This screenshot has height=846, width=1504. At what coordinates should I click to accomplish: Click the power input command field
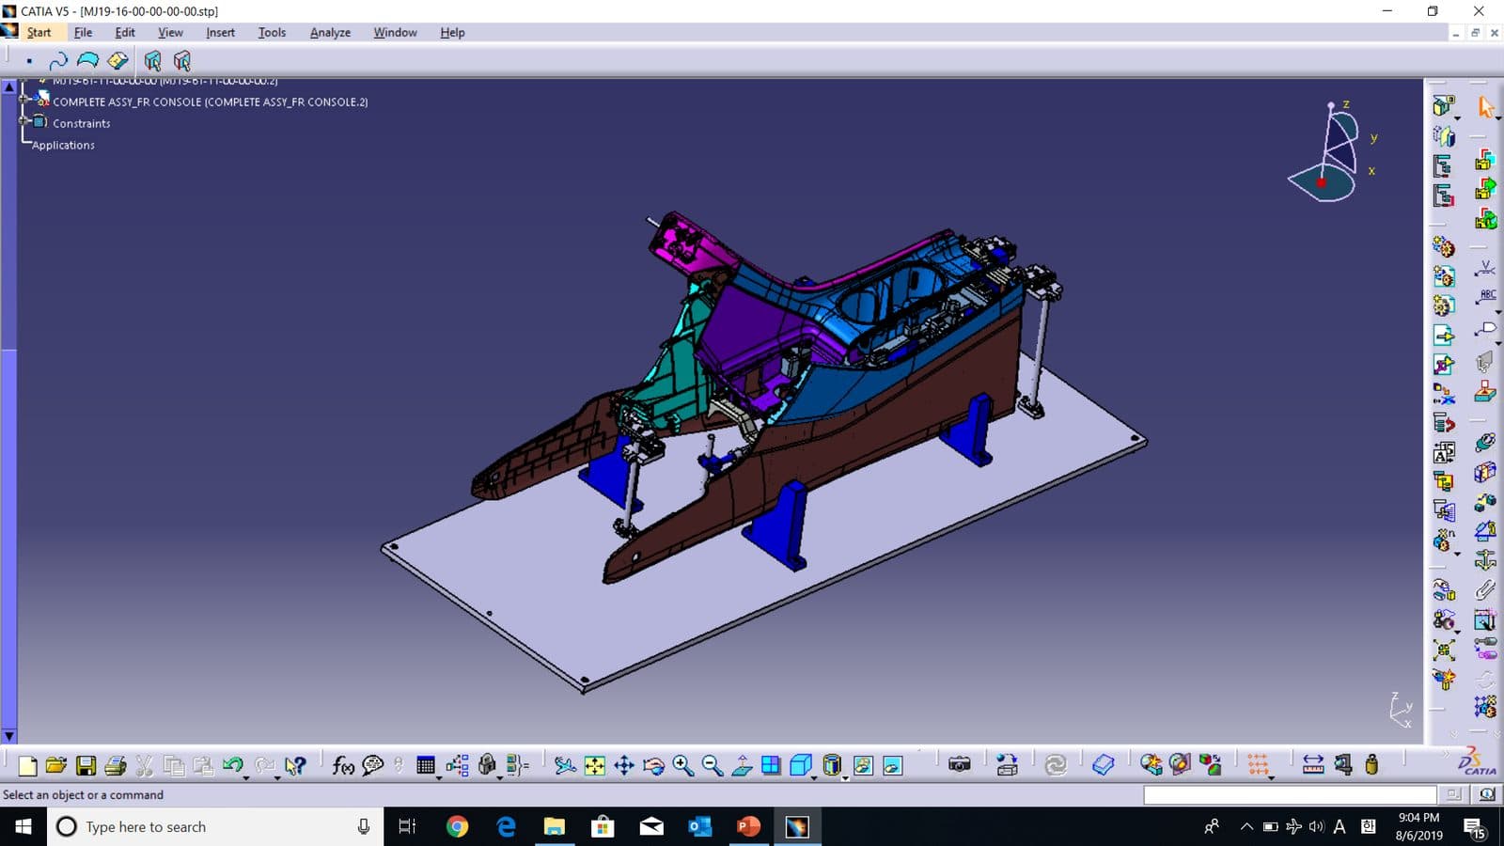point(1290,795)
